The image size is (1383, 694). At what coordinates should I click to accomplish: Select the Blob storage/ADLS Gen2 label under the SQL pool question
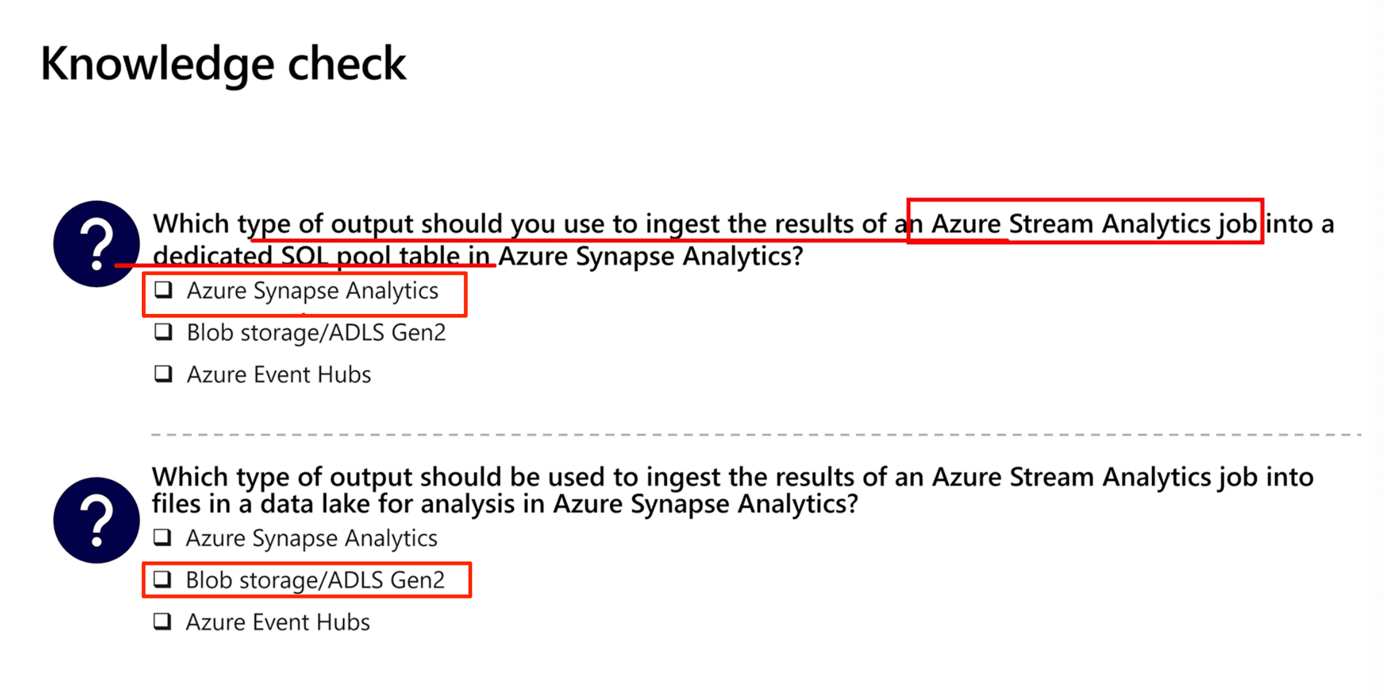tap(316, 333)
